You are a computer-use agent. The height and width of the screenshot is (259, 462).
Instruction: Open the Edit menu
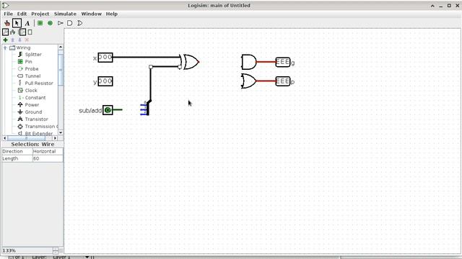[22, 14]
